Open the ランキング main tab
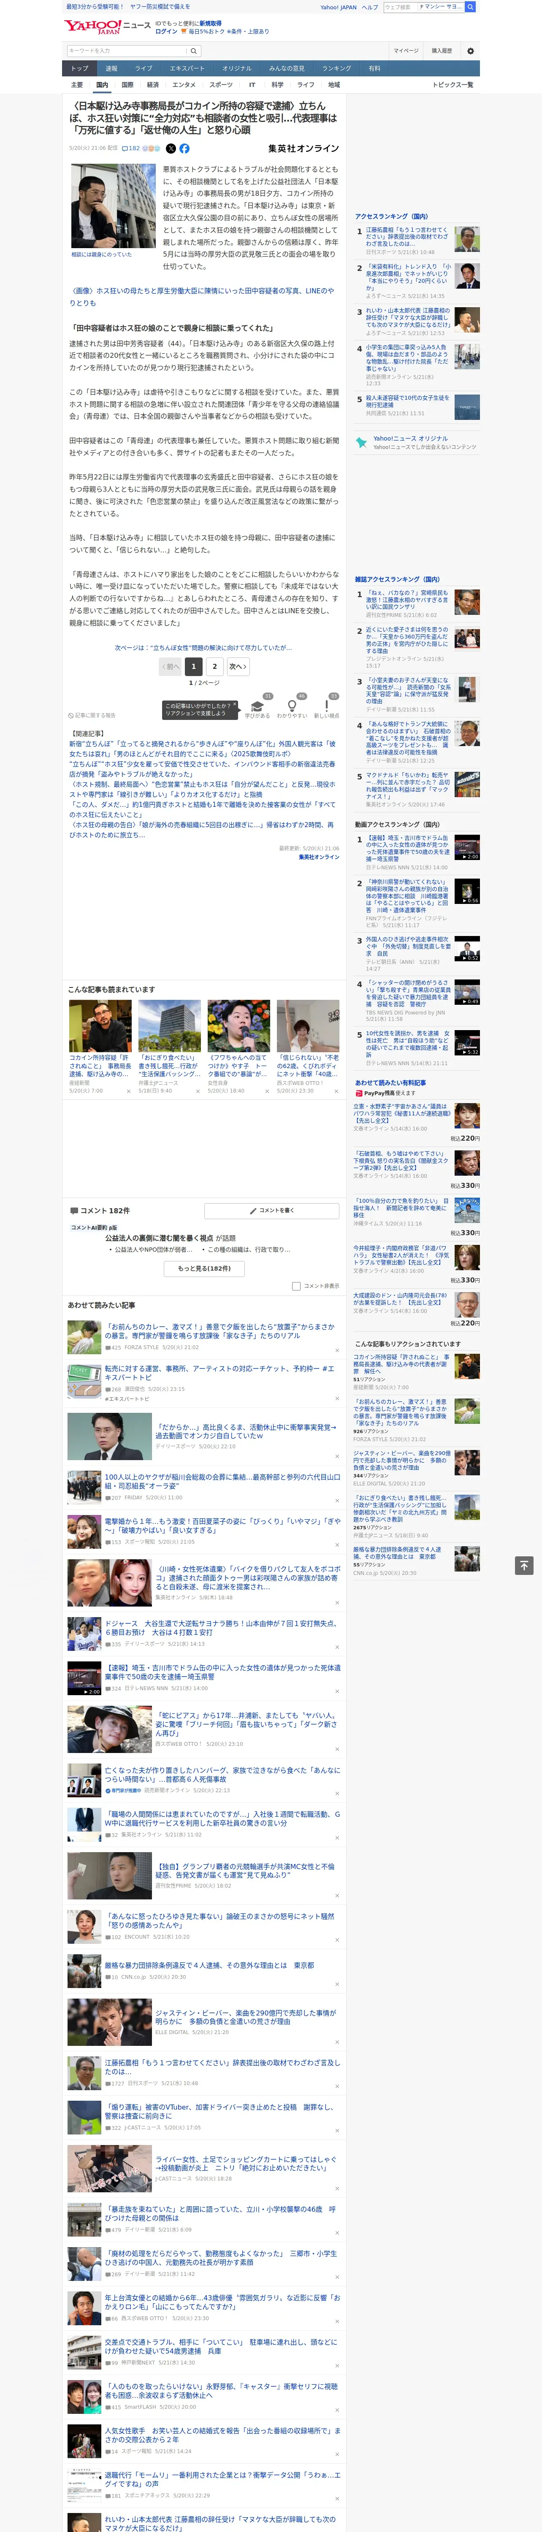The width and height of the screenshot is (542, 2532). 336,69
